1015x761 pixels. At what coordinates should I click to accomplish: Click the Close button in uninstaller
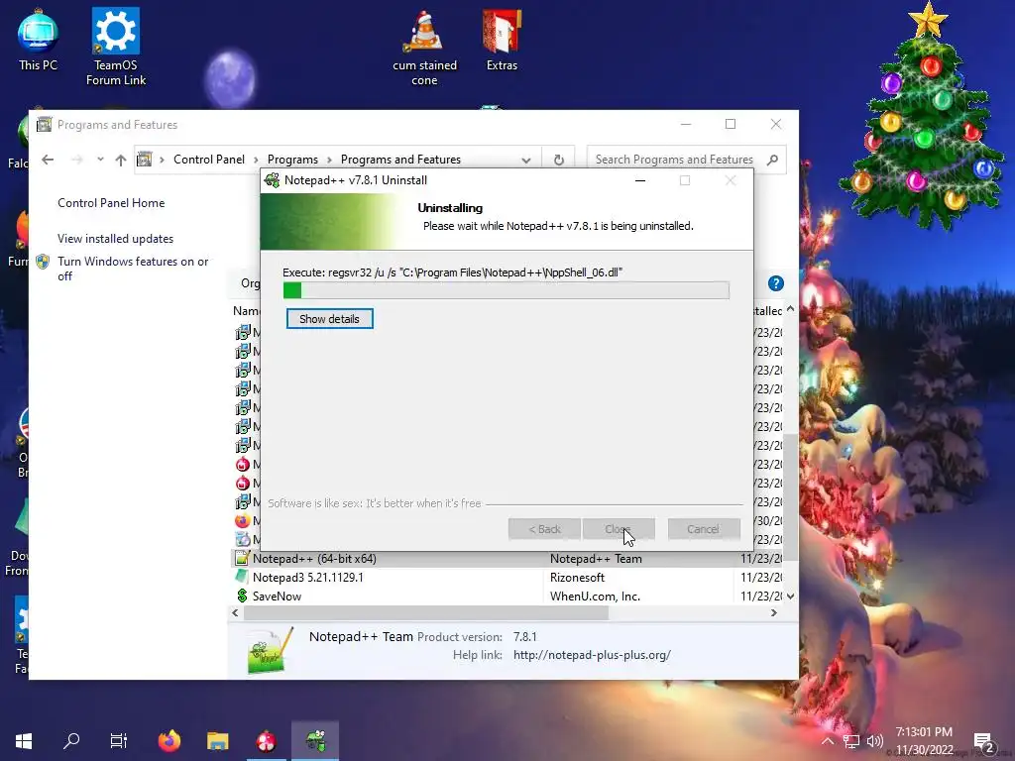[619, 529]
